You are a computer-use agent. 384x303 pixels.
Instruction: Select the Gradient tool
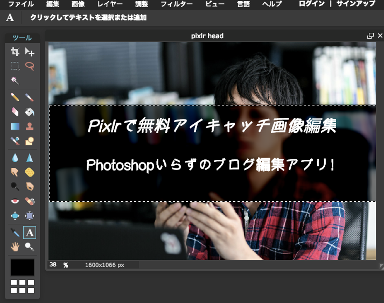(15, 126)
